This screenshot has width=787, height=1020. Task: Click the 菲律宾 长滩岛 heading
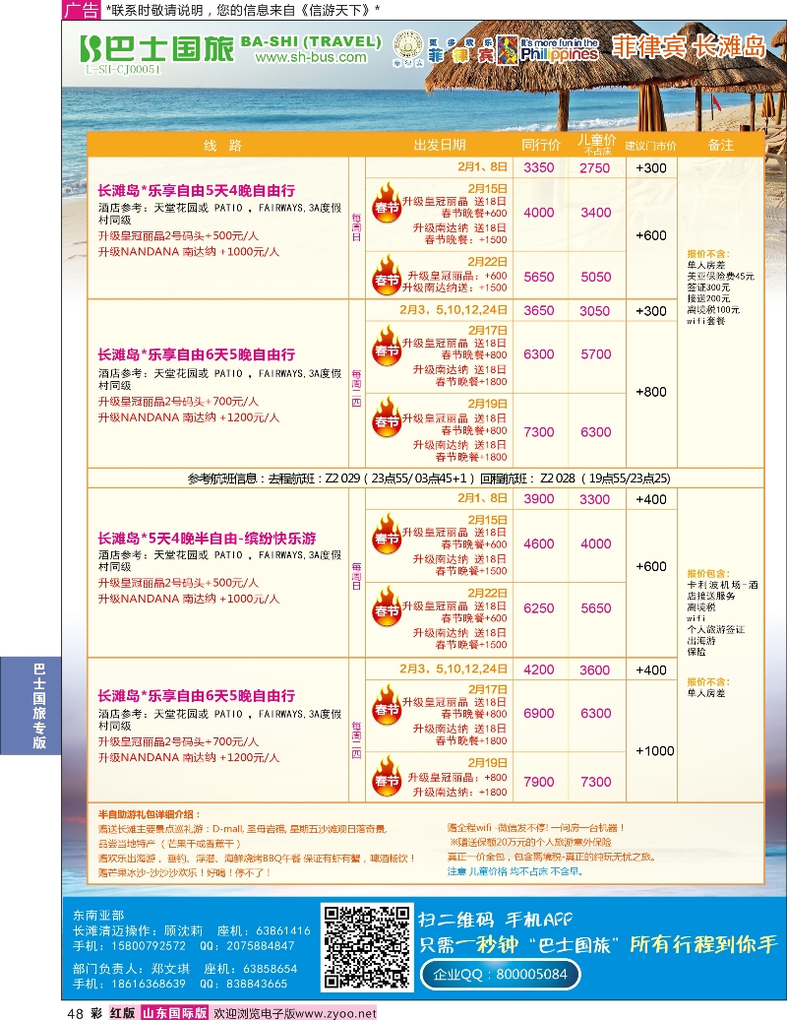[689, 47]
